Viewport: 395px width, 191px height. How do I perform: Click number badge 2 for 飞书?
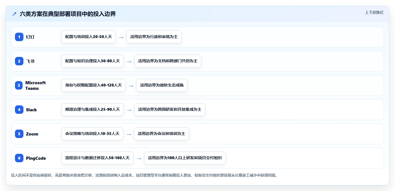tap(19, 61)
